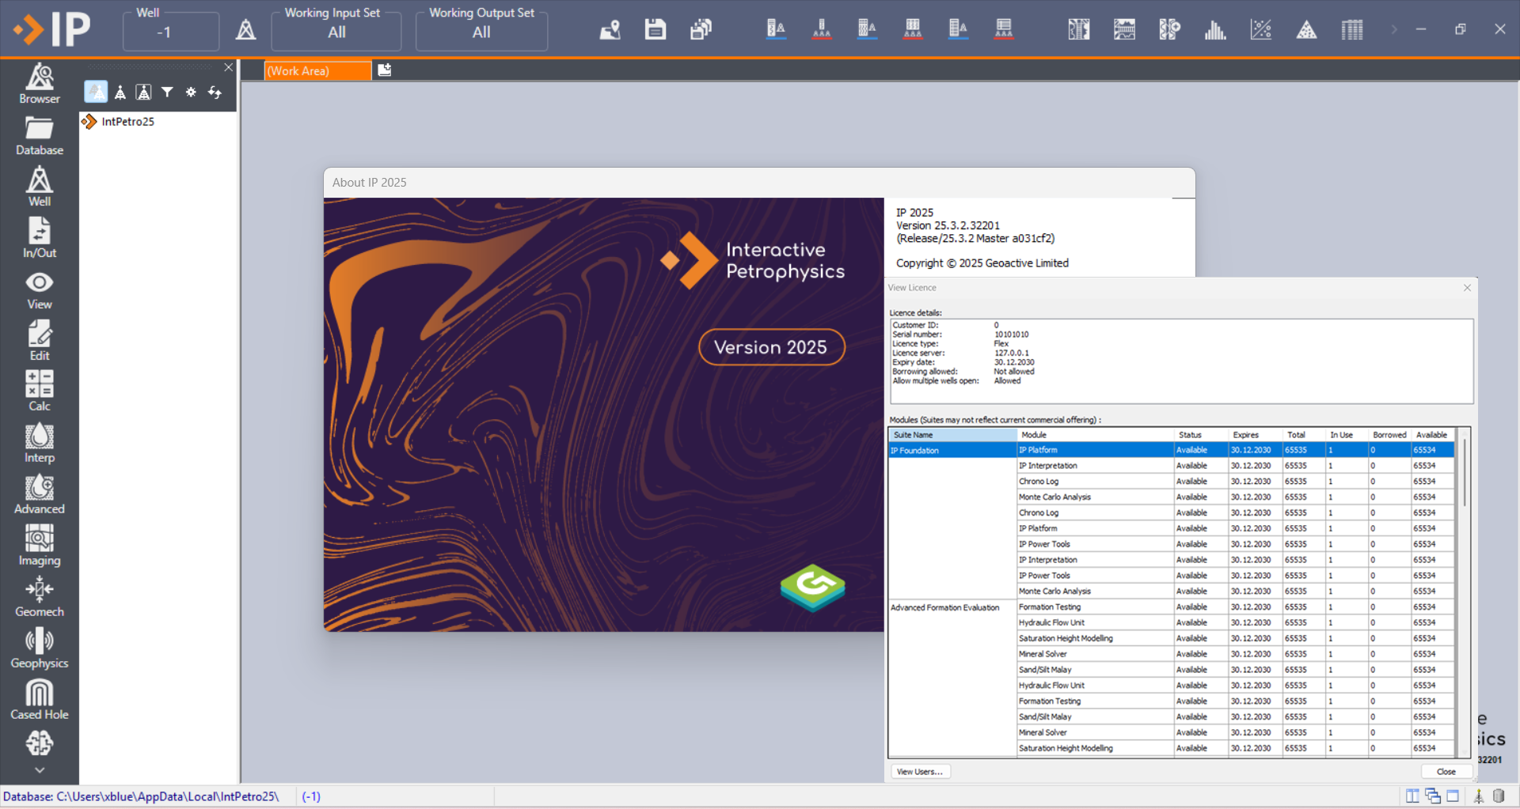Click the browser filter funnel icon
This screenshot has height=809, width=1520.
click(x=167, y=93)
